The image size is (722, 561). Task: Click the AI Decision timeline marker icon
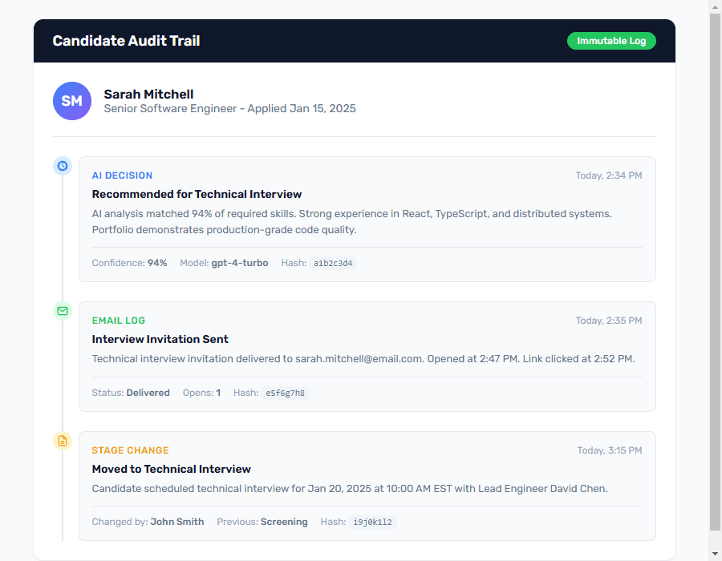click(x=63, y=166)
